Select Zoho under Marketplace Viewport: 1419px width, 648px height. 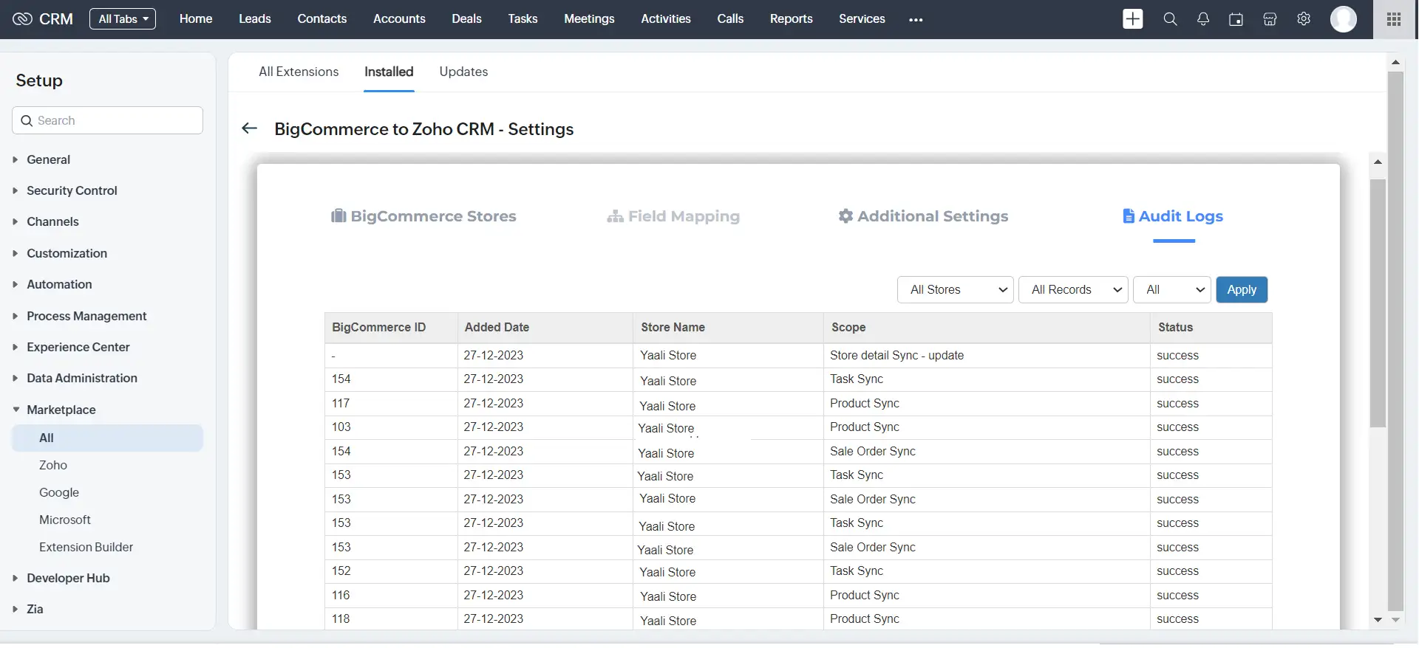tap(53, 465)
